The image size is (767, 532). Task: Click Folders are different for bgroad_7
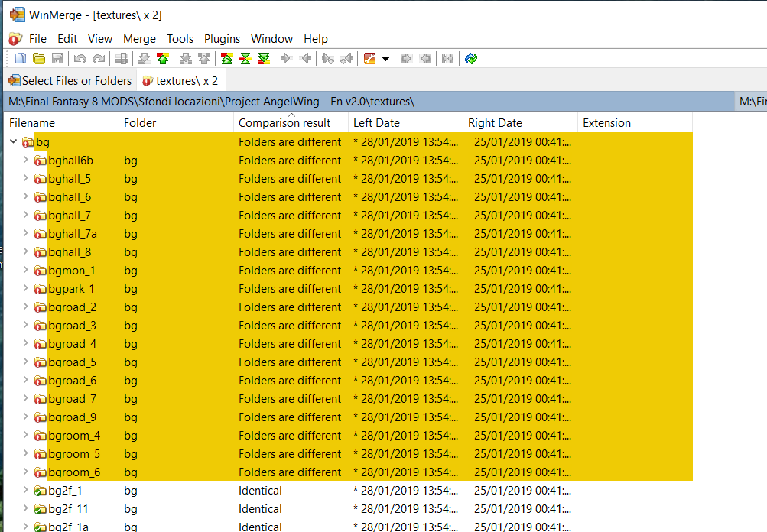290,399
